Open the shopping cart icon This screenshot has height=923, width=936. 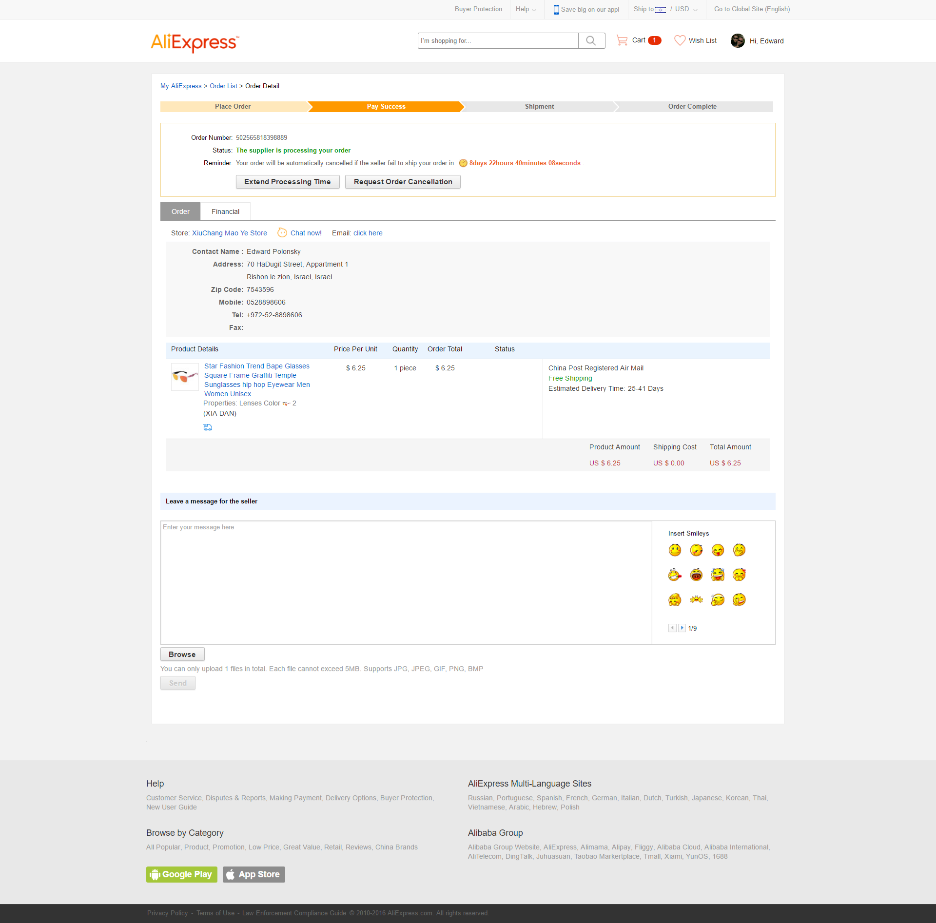pyautogui.click(x=622, y=40)
